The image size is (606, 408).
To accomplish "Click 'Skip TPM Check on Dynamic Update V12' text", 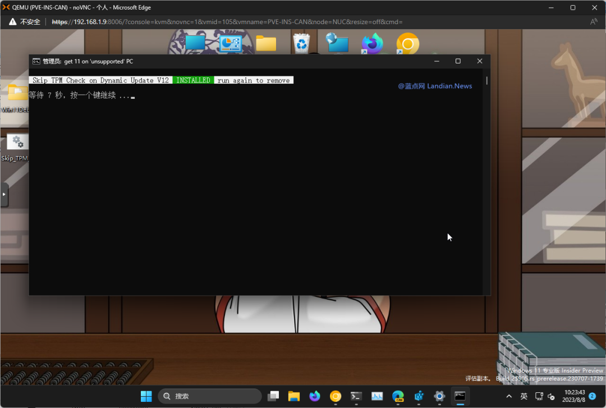I will pyautogui.click(x=100, y=80).
